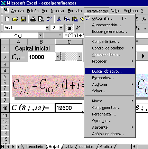Click the percent style icon
The height and width of the screenshot is (149, 148).
click(138, 28)
